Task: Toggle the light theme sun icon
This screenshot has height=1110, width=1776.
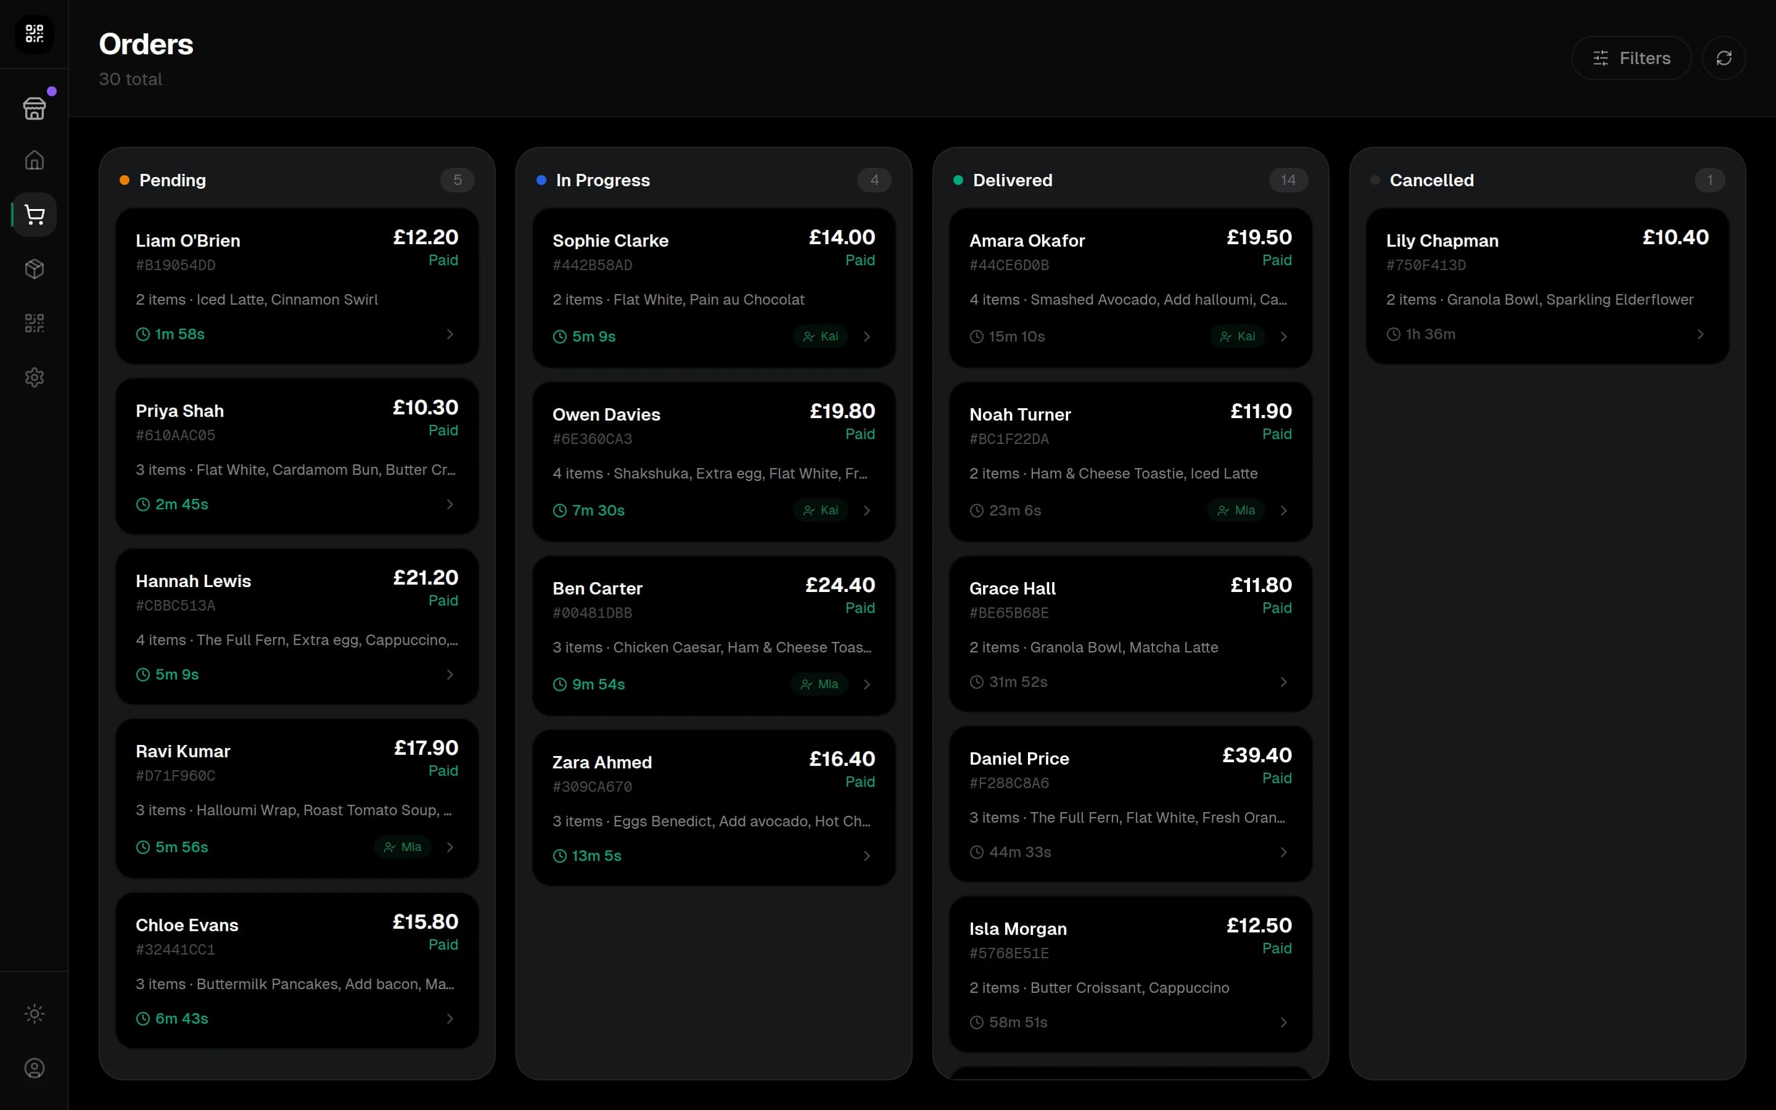Action: click(x=35, y=1014)
